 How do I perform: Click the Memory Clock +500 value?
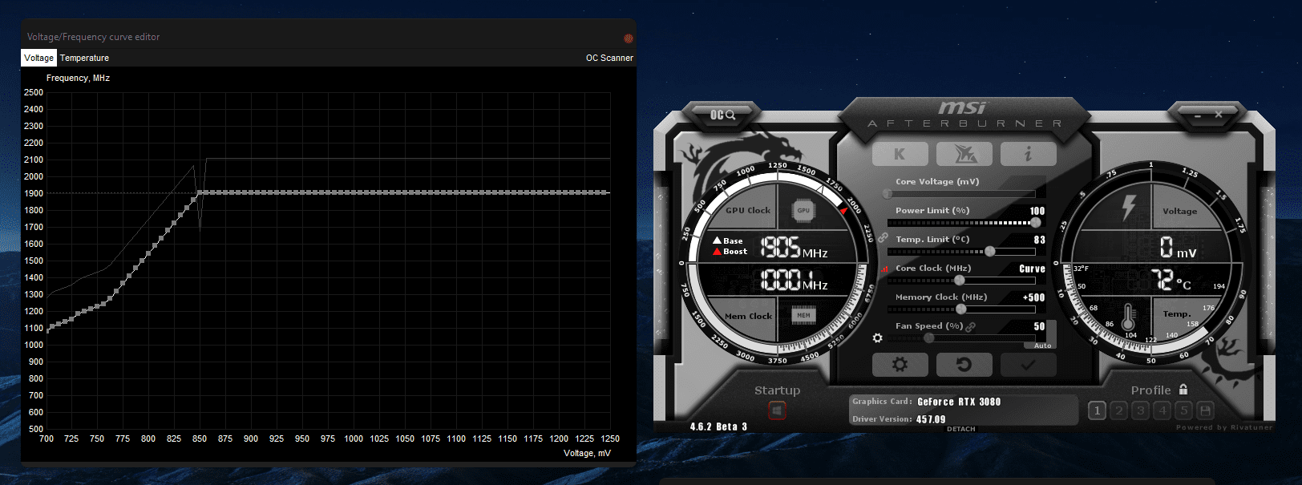1033,297
